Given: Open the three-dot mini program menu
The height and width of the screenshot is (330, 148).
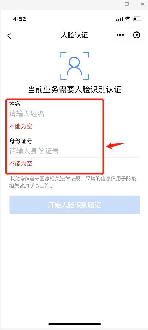Looking at the screenshot, I should point(120,35).
